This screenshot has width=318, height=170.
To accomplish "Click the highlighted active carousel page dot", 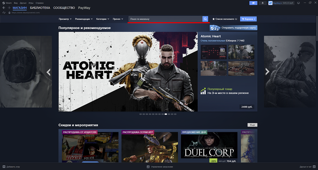I will click(x=166, y=114).
